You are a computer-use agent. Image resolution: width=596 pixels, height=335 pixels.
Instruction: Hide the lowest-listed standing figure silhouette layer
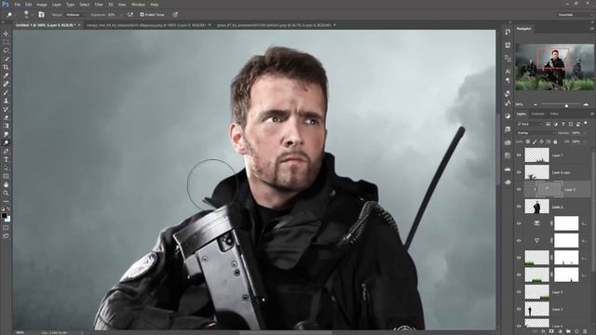pos(519,309)
